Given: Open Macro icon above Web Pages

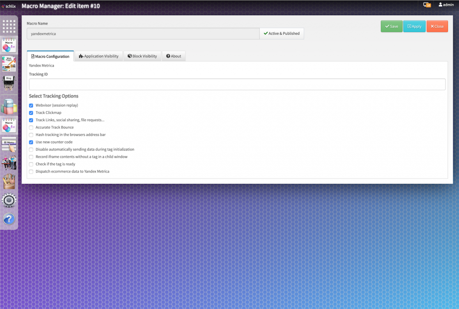Looking at the screenshot, I should [9, 46].
